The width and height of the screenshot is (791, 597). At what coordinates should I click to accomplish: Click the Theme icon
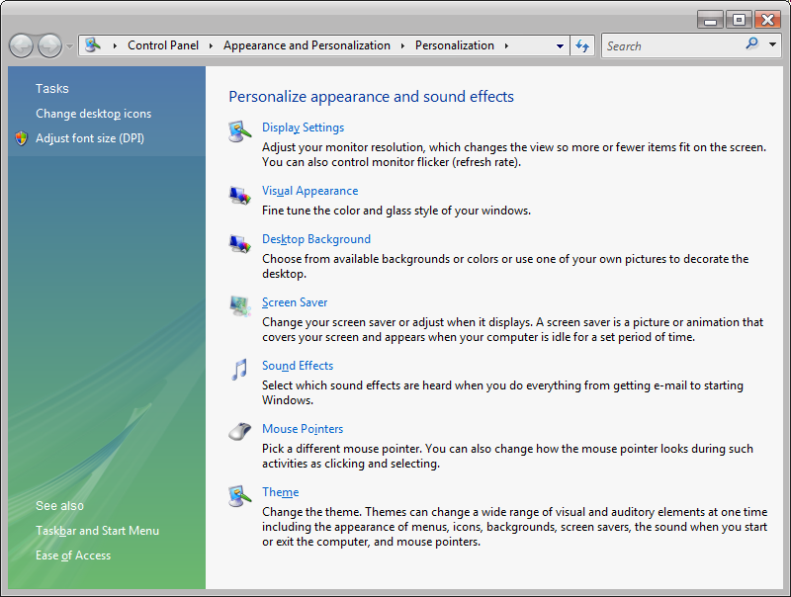pos(239,496)
